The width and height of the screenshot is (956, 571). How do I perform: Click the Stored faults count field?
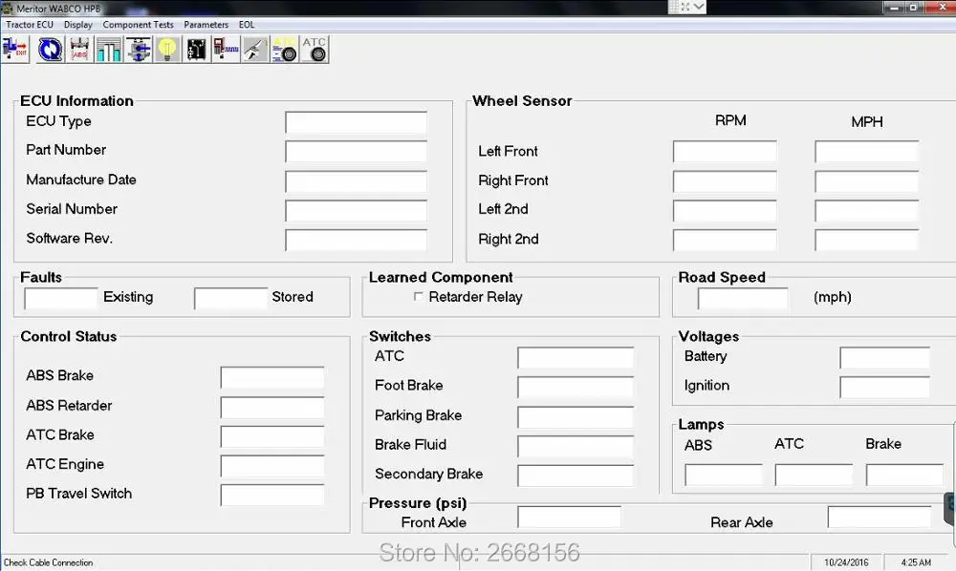coord(230,298)
